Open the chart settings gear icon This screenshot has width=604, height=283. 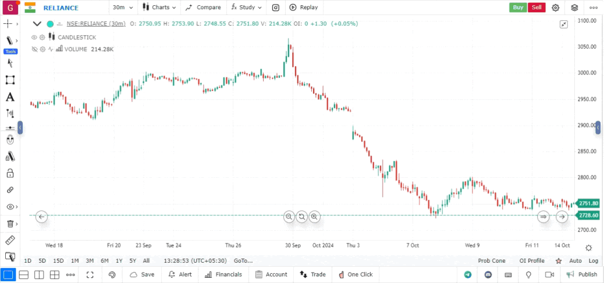click(x=556, y=8)
